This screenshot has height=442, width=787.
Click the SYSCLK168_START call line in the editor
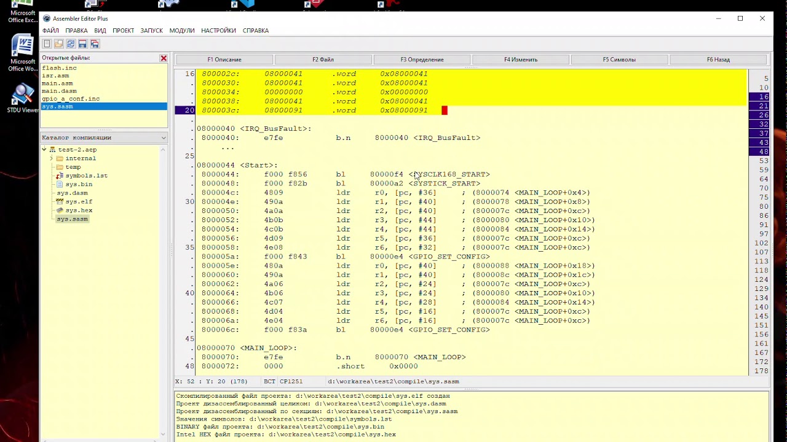[346, 174]
